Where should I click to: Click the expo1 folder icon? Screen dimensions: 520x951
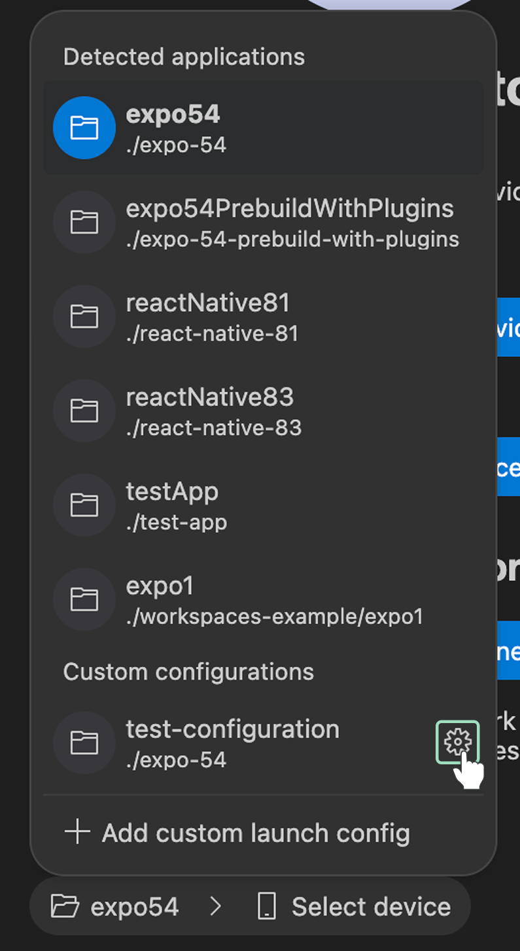point(84,599)
